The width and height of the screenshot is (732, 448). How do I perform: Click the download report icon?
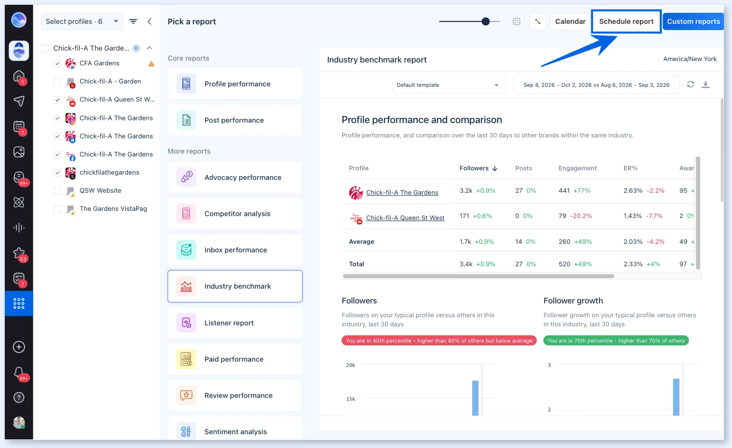tap(706, 84)
